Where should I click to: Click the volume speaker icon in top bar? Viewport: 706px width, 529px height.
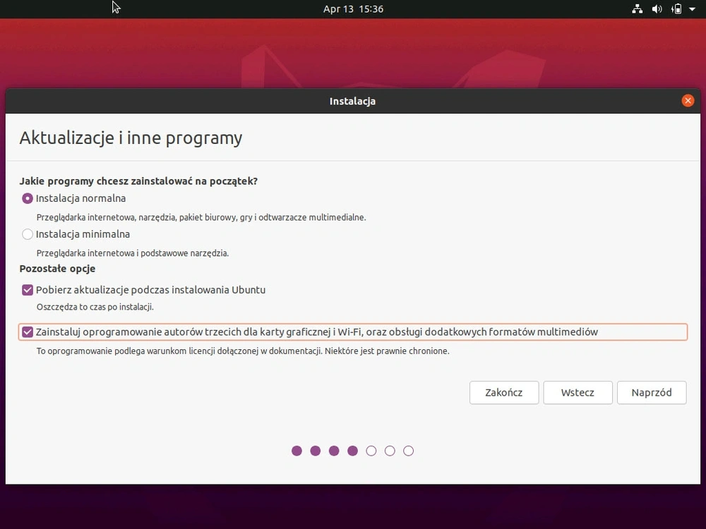coord(657,9)
